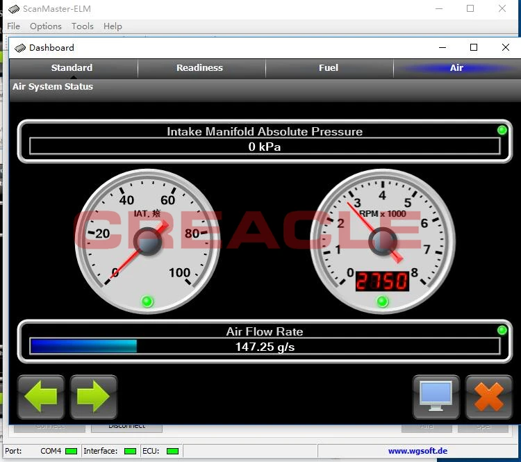Click the Air Flow Rate progress bar
The width and height of the screenshot is (521, 462).
click(265, 347)
